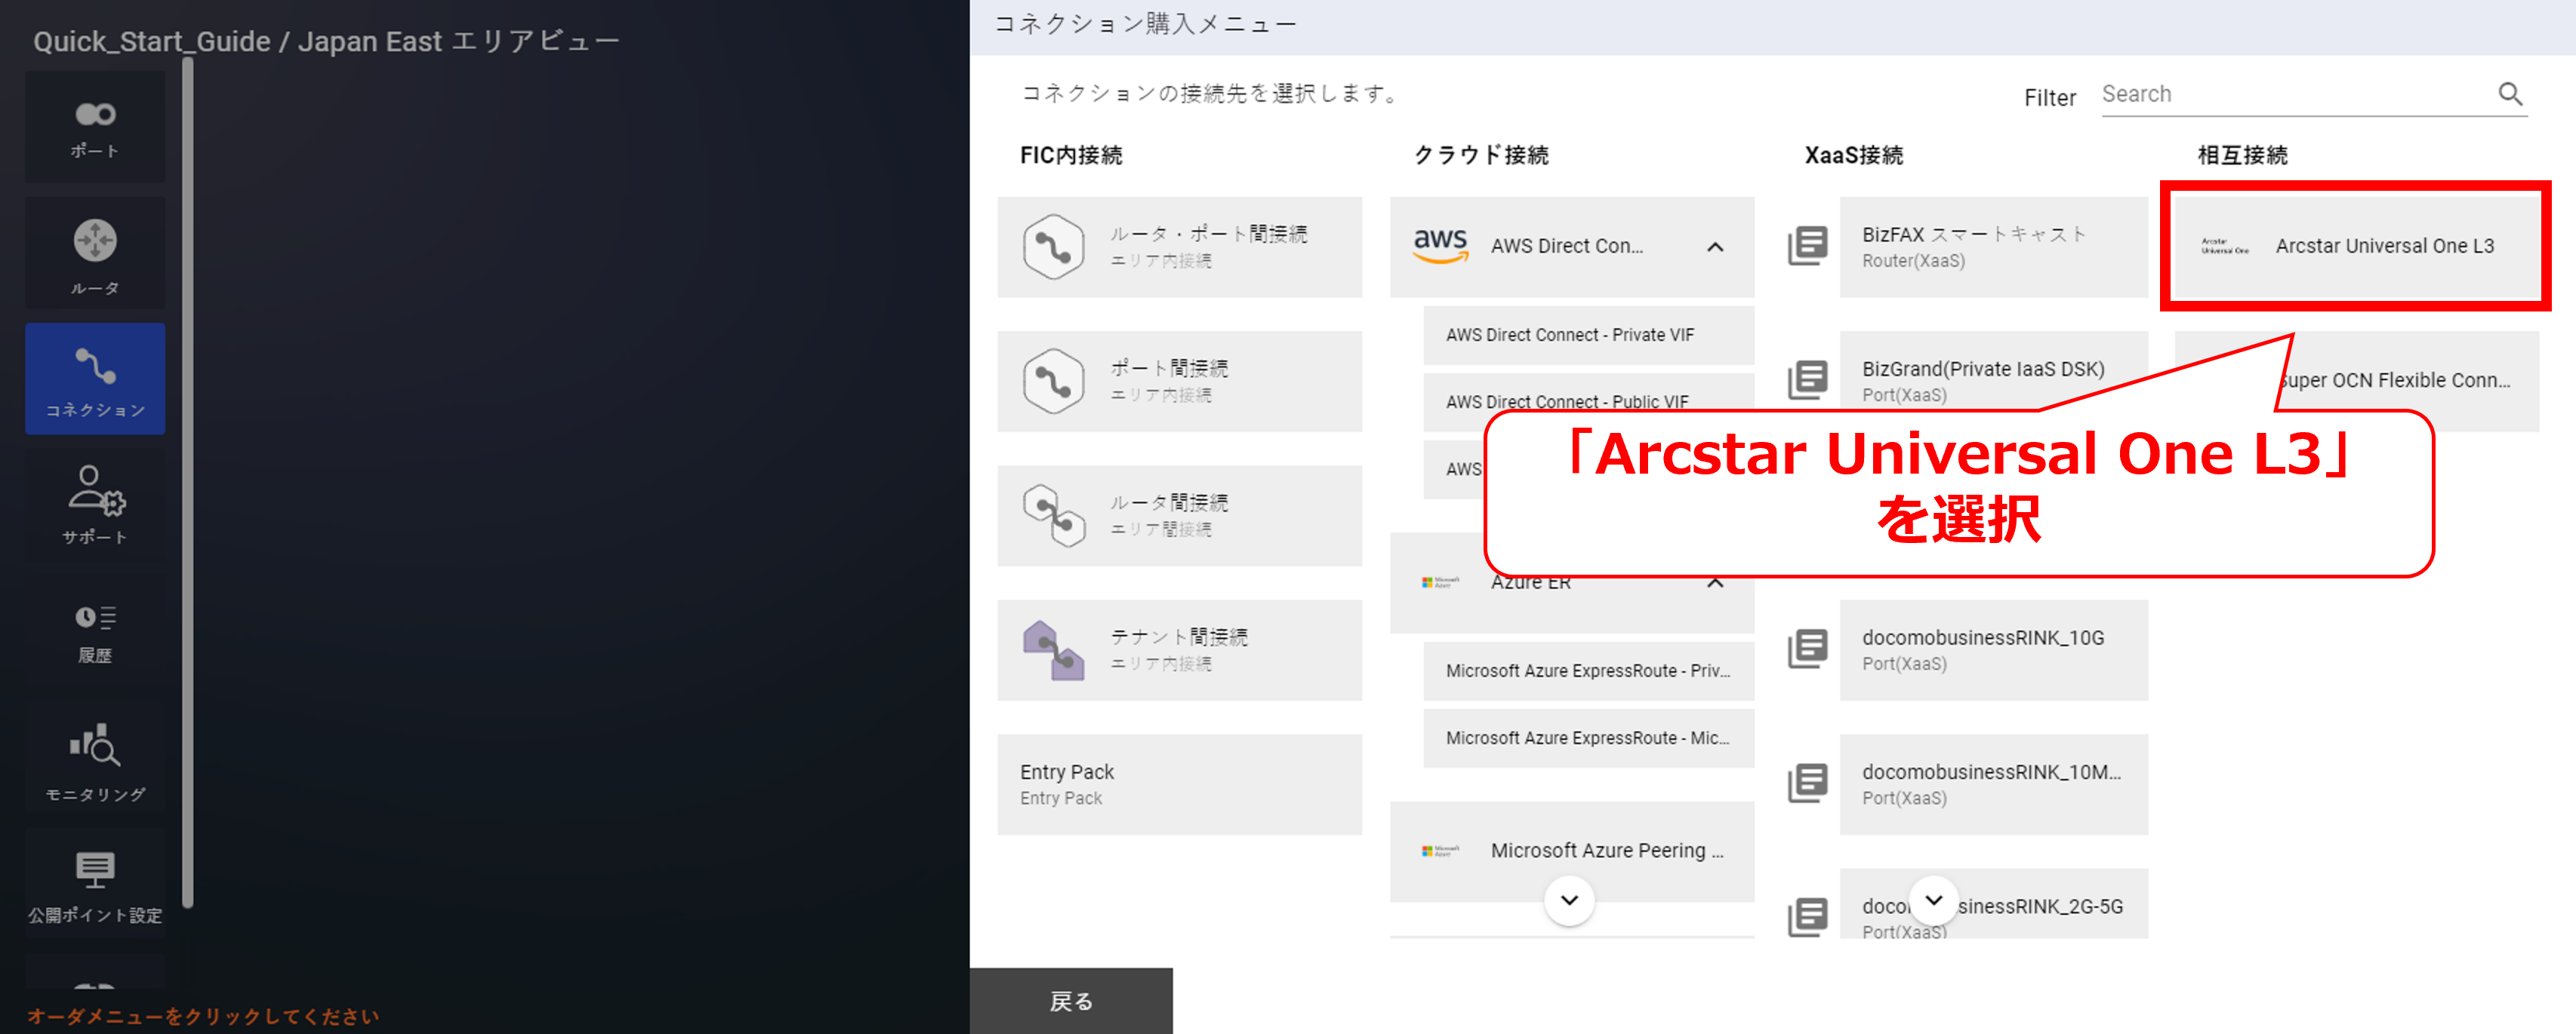Collapse the AWS Direct Connect group
The image size is (2576, 1034).
[x=1715, y=247]
